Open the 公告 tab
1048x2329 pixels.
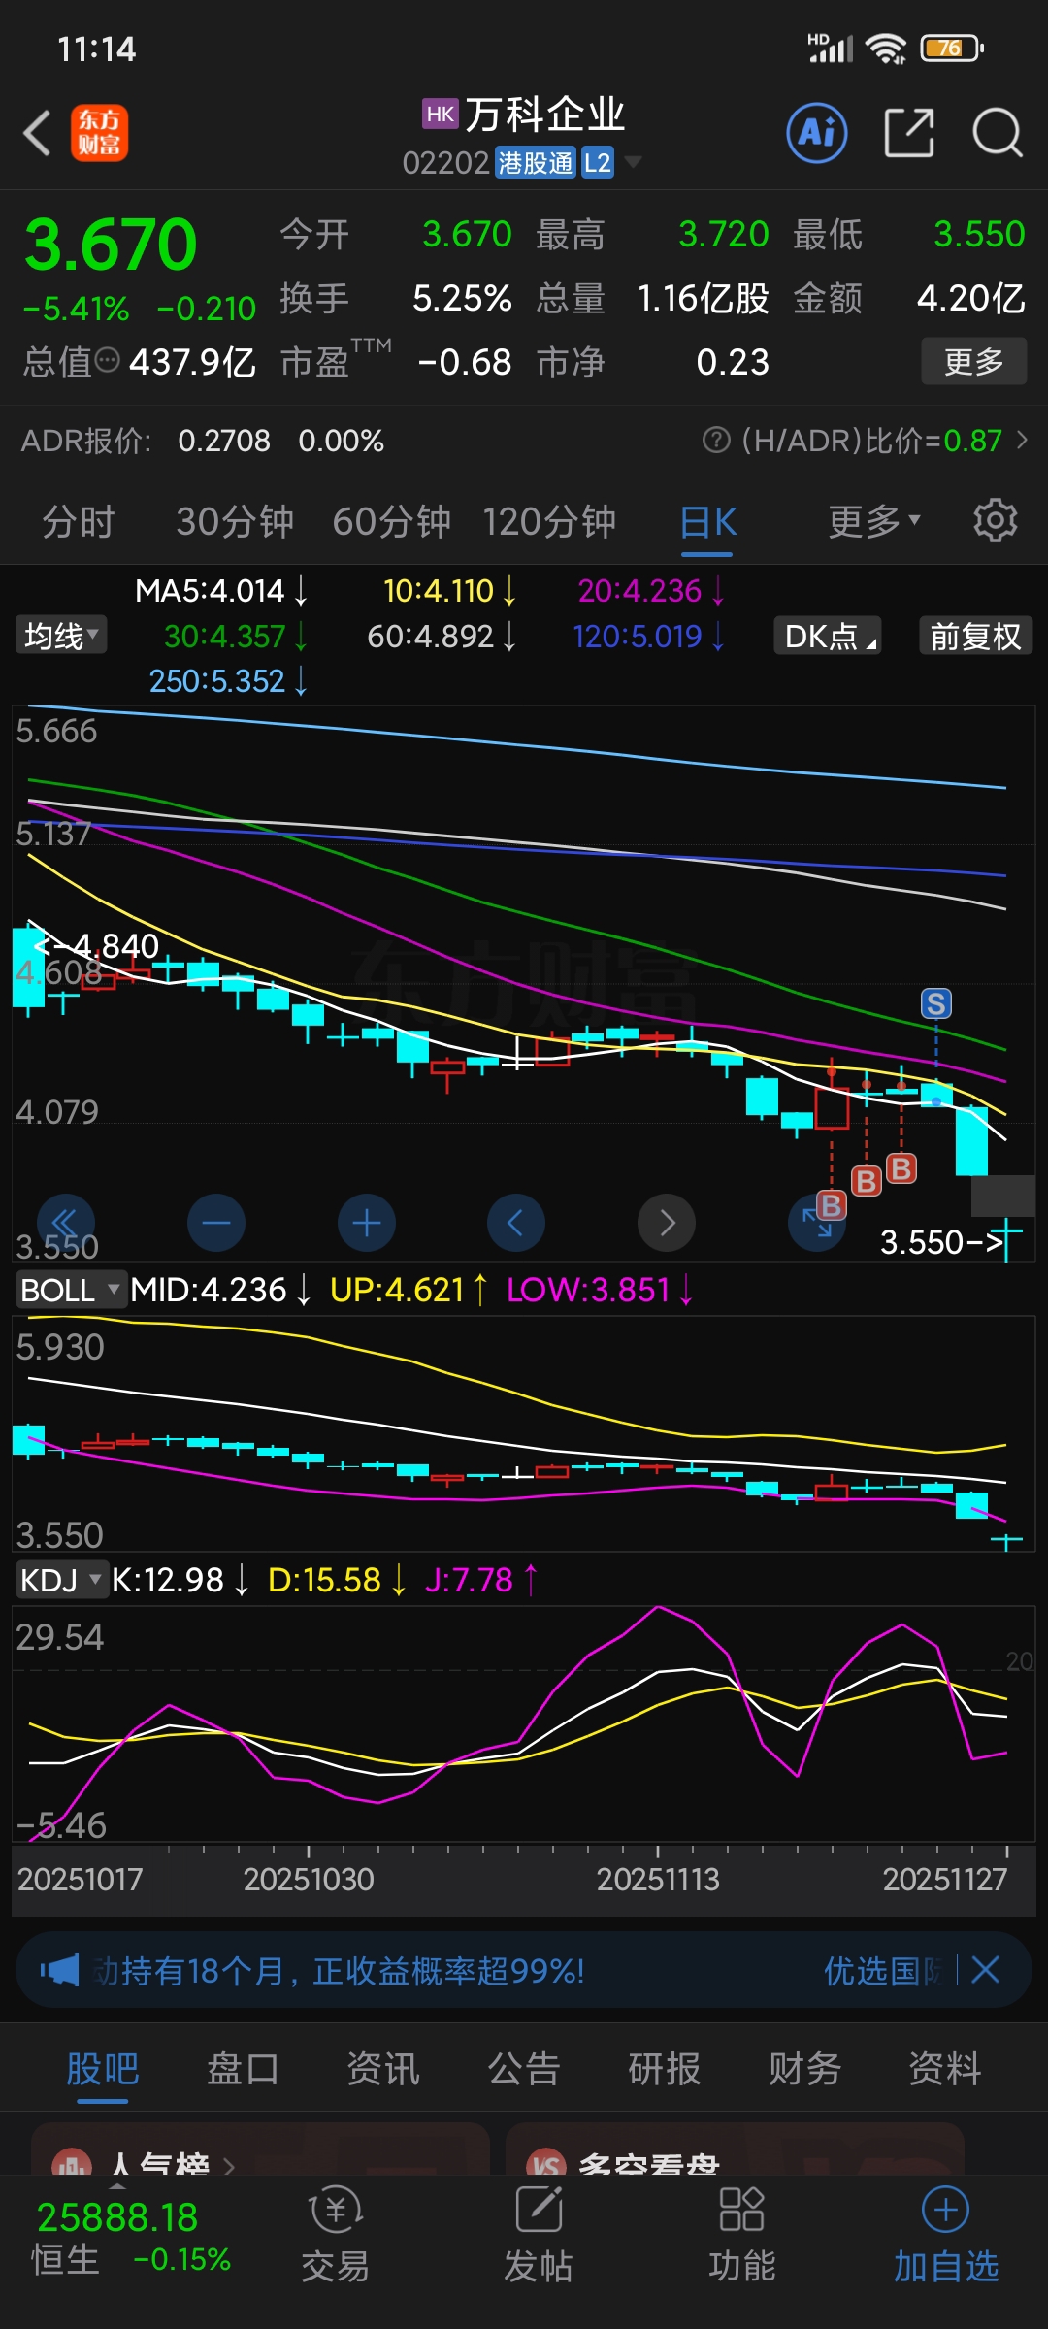[524, 2069]
